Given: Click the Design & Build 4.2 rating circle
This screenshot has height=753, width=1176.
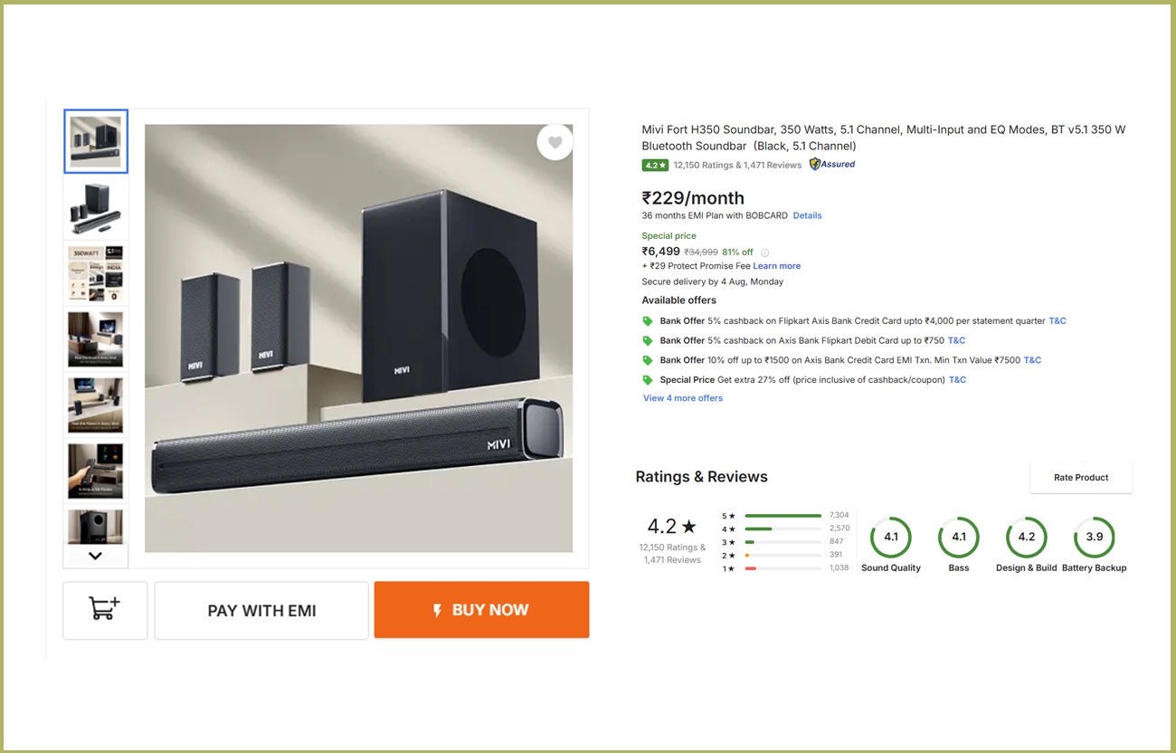Looking at the screenshot, I should (1027, 537).
